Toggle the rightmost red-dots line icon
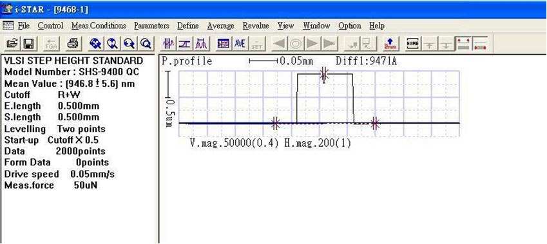 (481, 44)
